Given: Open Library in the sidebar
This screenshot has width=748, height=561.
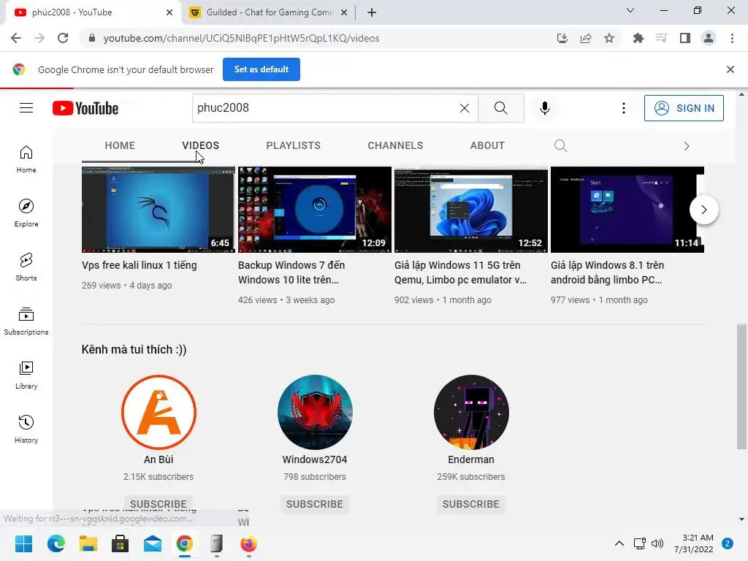Looking at the screenshot, I should 26,375.
